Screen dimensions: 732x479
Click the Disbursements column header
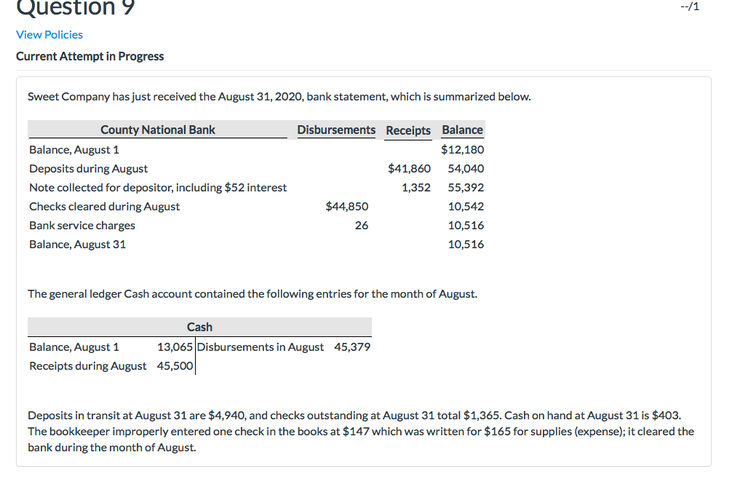click(x=336, y=130)
